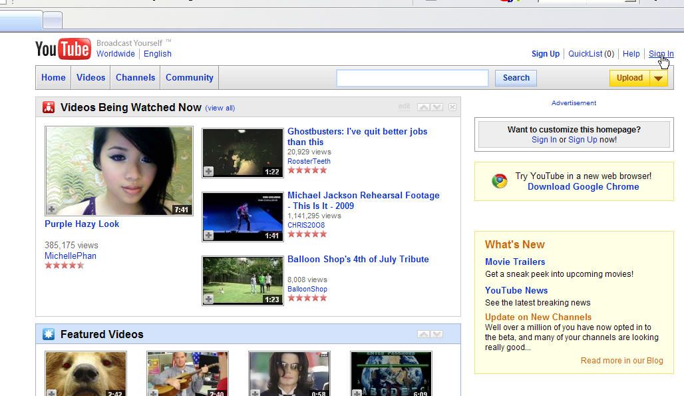Open YouTube News in What's New
Screen dimensions: 684x396
[516, 290]
